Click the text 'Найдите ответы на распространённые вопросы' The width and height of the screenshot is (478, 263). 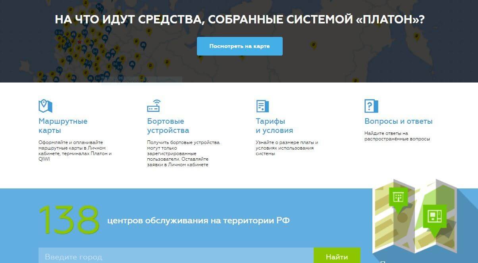pyautogui.click(x=397, y=136)
